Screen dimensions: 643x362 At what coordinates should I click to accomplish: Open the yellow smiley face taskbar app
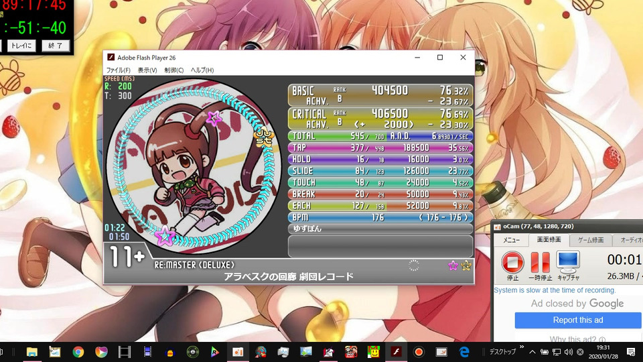pos(373,352)
